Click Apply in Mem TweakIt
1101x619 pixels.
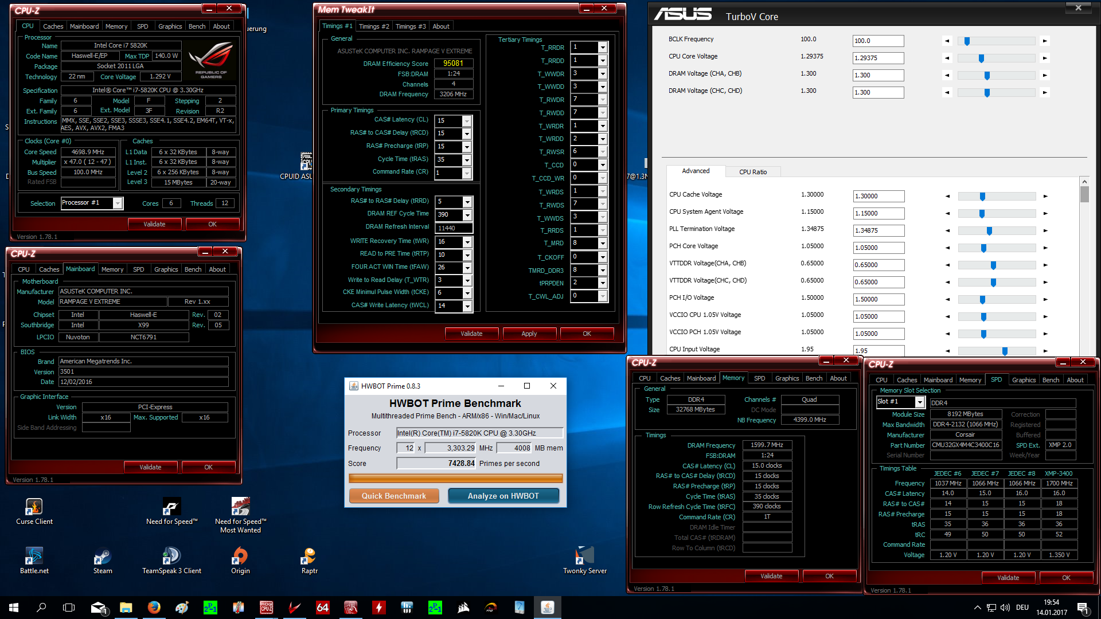pyautogui.click(x=529, y=334)
